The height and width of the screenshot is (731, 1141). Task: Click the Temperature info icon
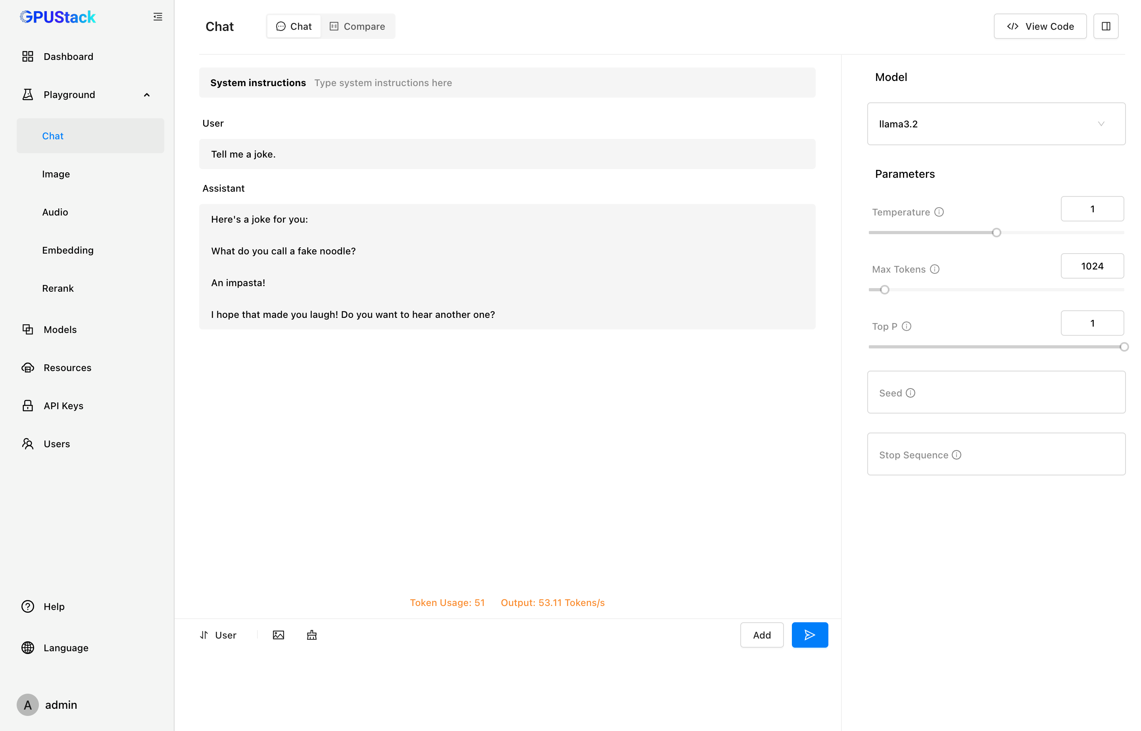point(939,212)
